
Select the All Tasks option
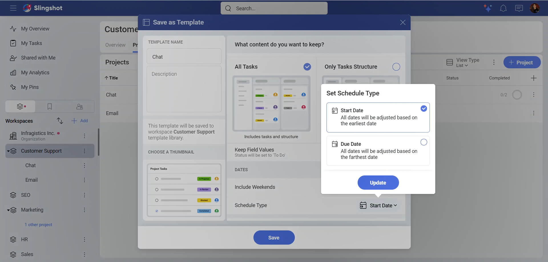[307, 67]
